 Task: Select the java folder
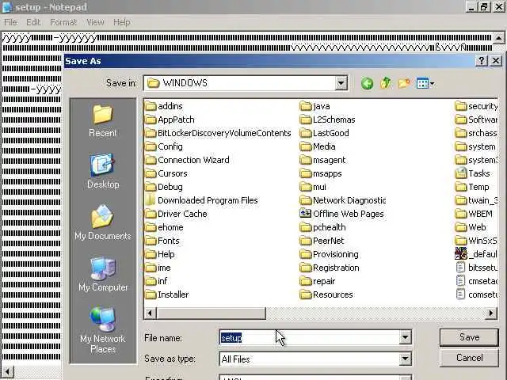315,106
